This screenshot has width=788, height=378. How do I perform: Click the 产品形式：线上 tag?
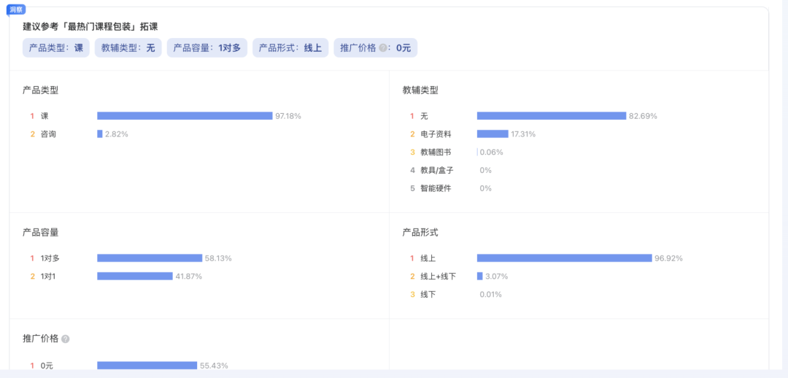(290, 48)
